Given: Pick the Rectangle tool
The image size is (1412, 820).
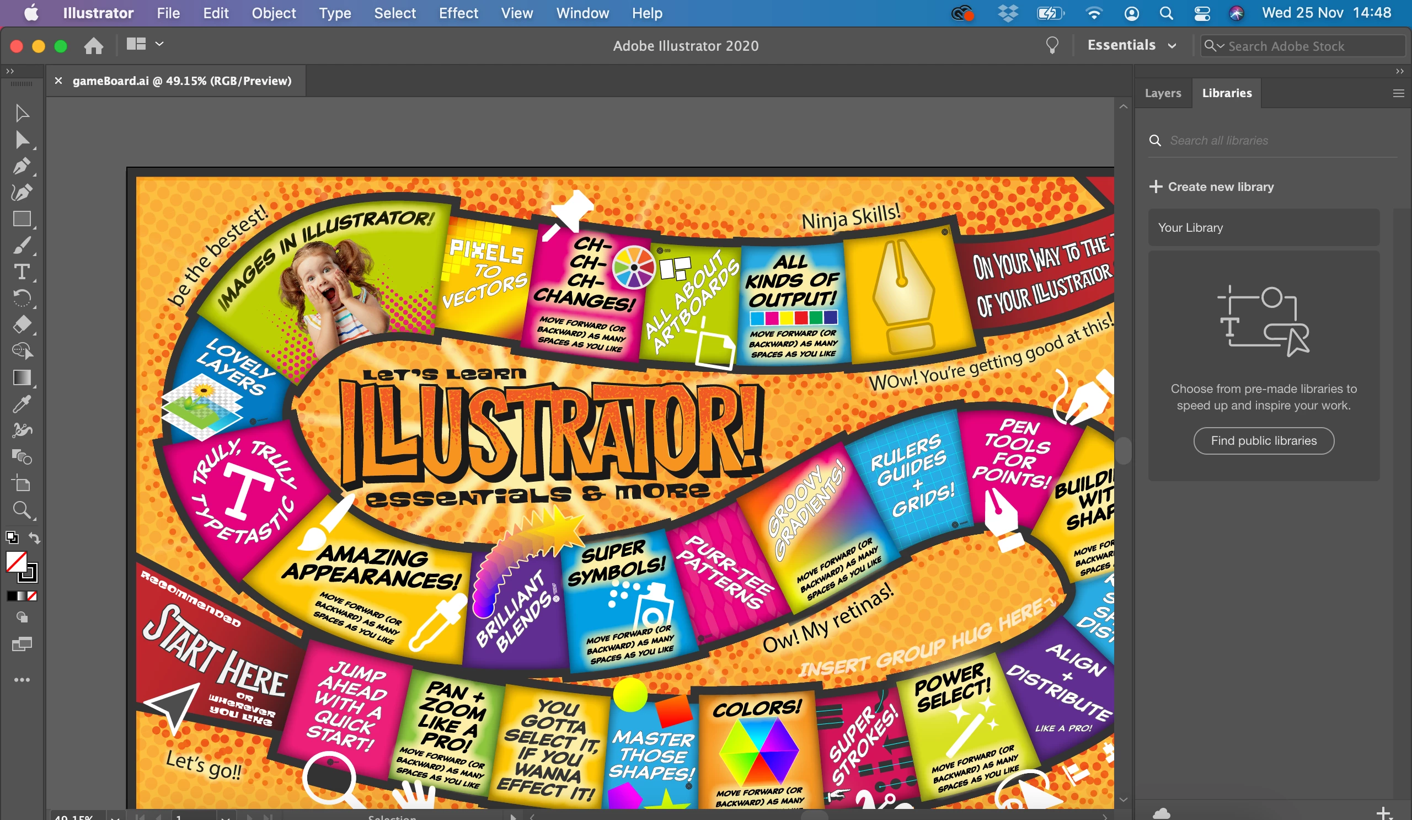Looking at the screenshot, I should pos(22,219).
